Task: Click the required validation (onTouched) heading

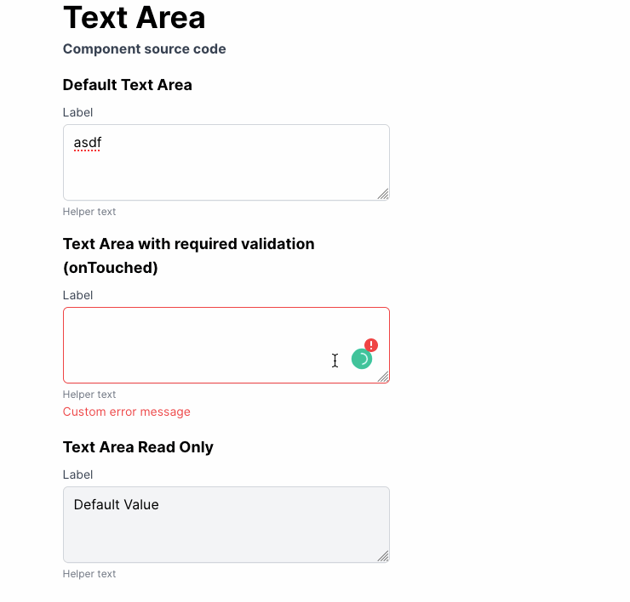Action: 189,256
